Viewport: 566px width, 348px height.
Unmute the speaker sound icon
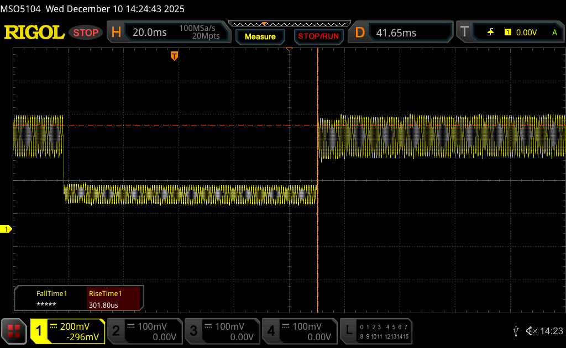pyautogui.click(x=531, y=330)
